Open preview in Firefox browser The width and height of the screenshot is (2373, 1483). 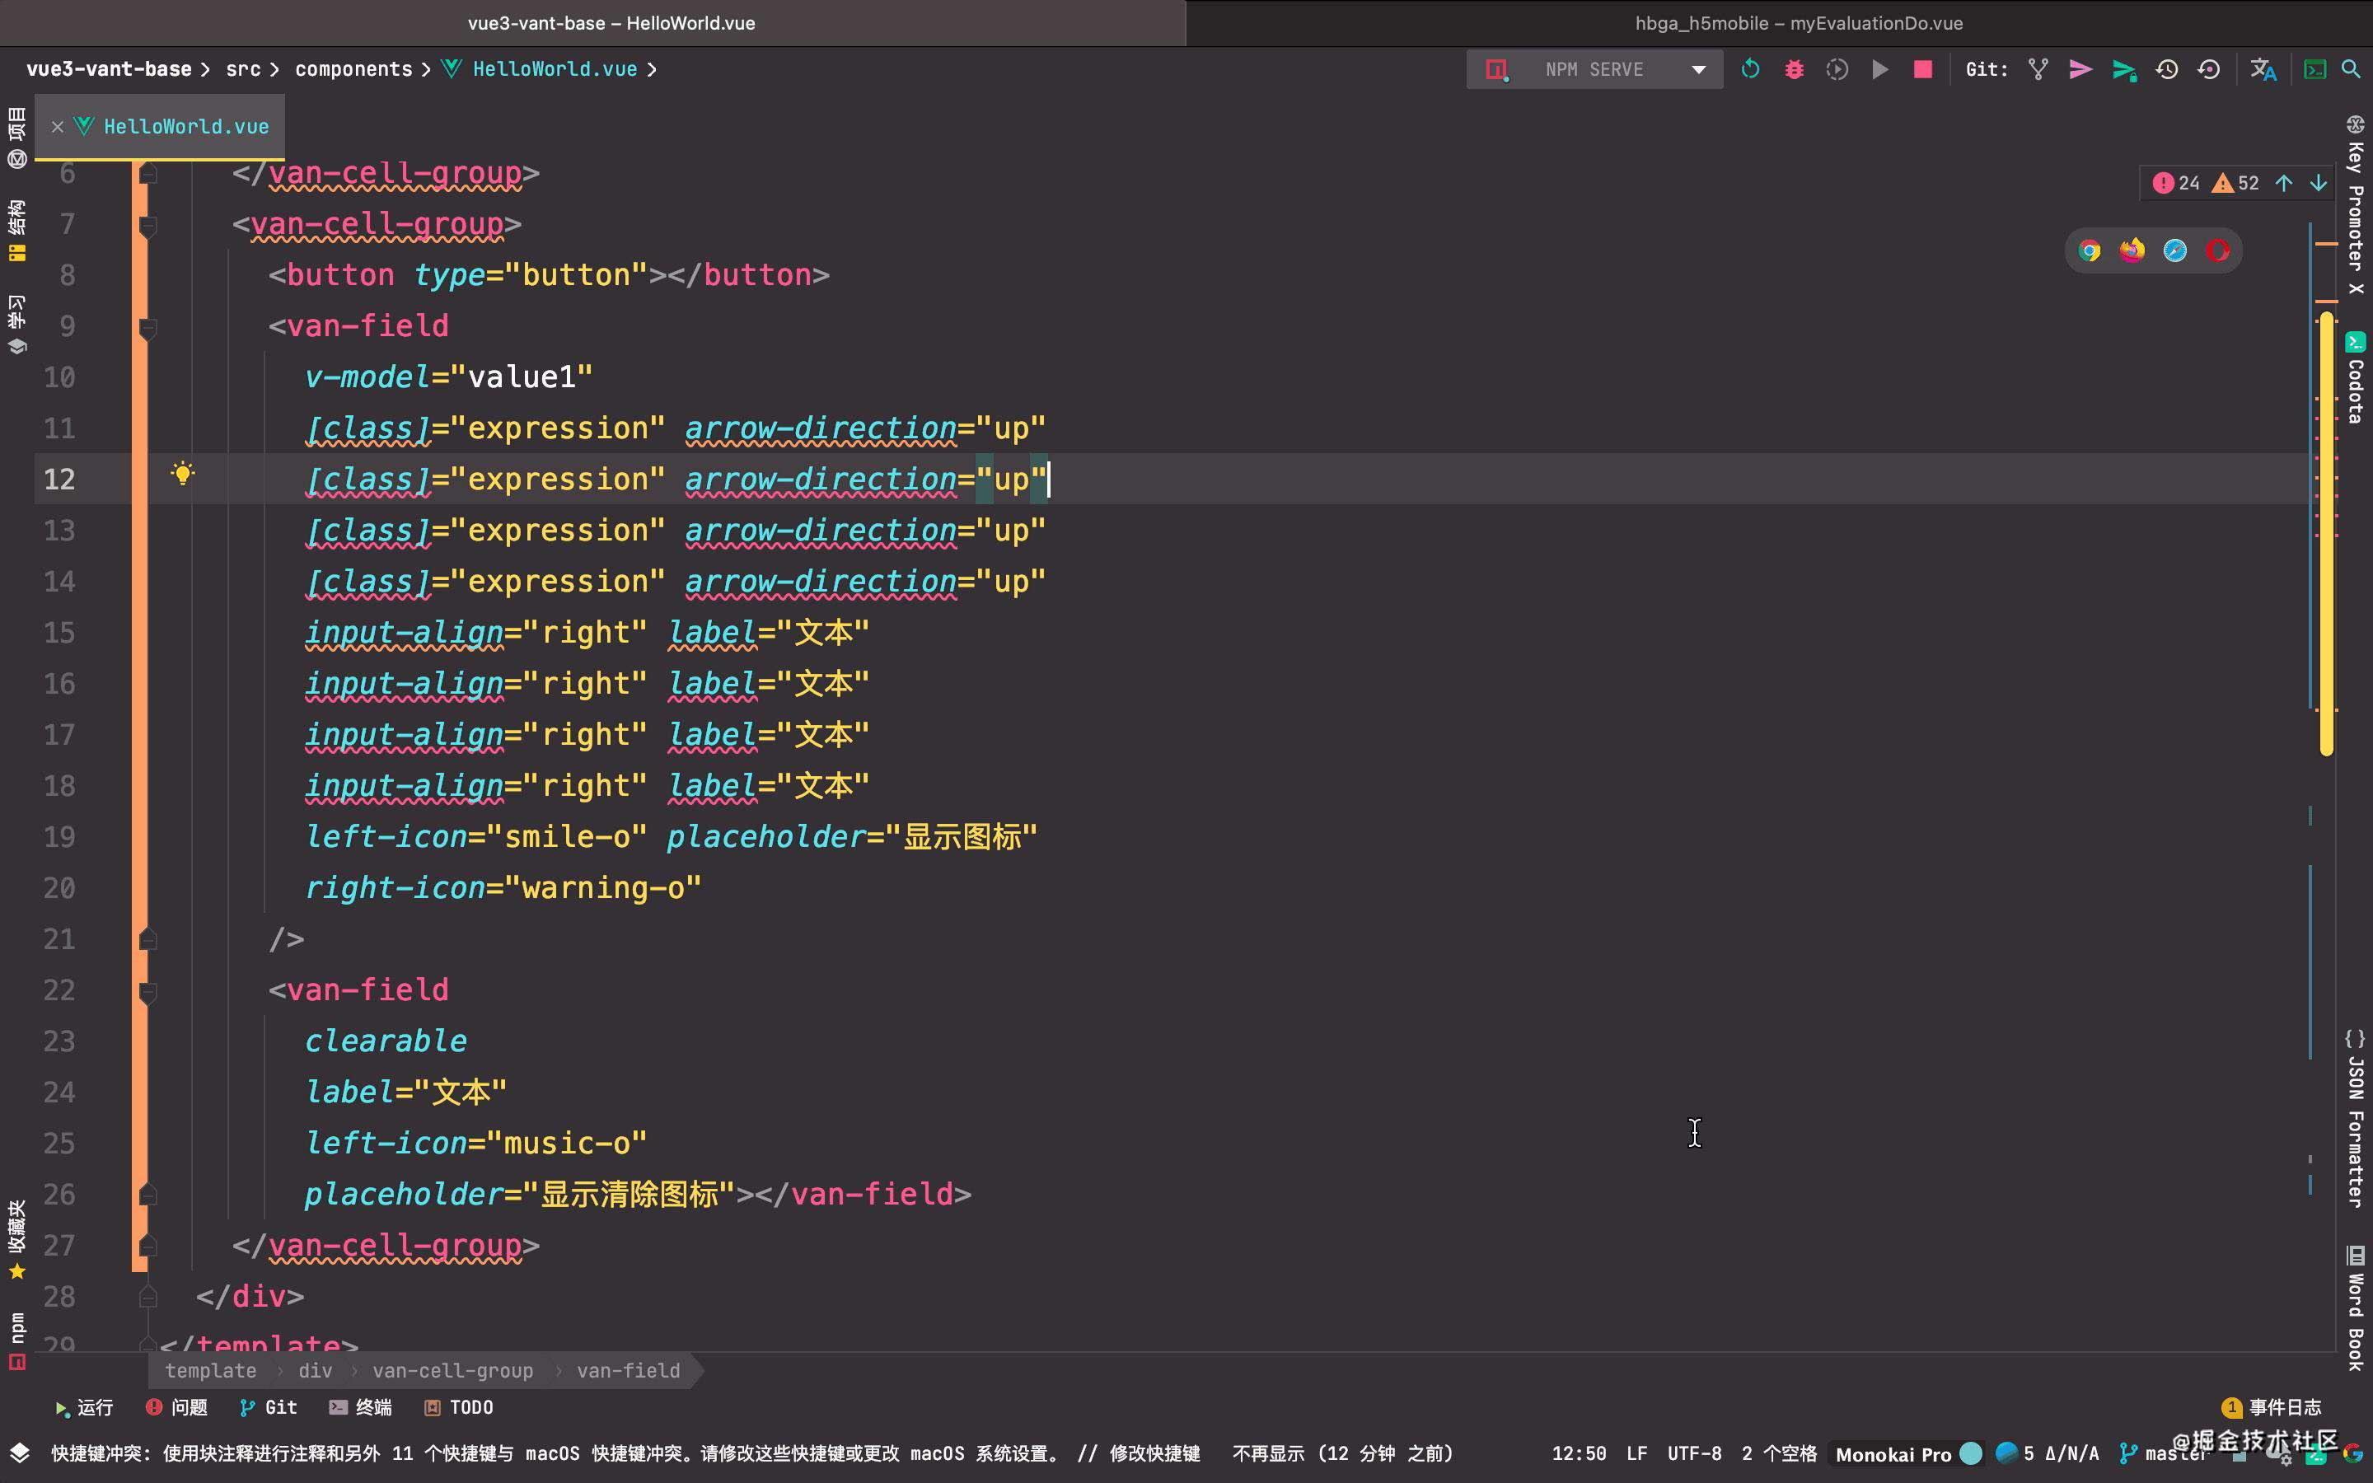coord(2132,251)
